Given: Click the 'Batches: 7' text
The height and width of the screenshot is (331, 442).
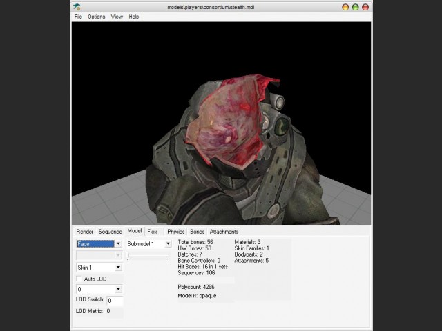Looking at the screenshot, I should 190,254.
